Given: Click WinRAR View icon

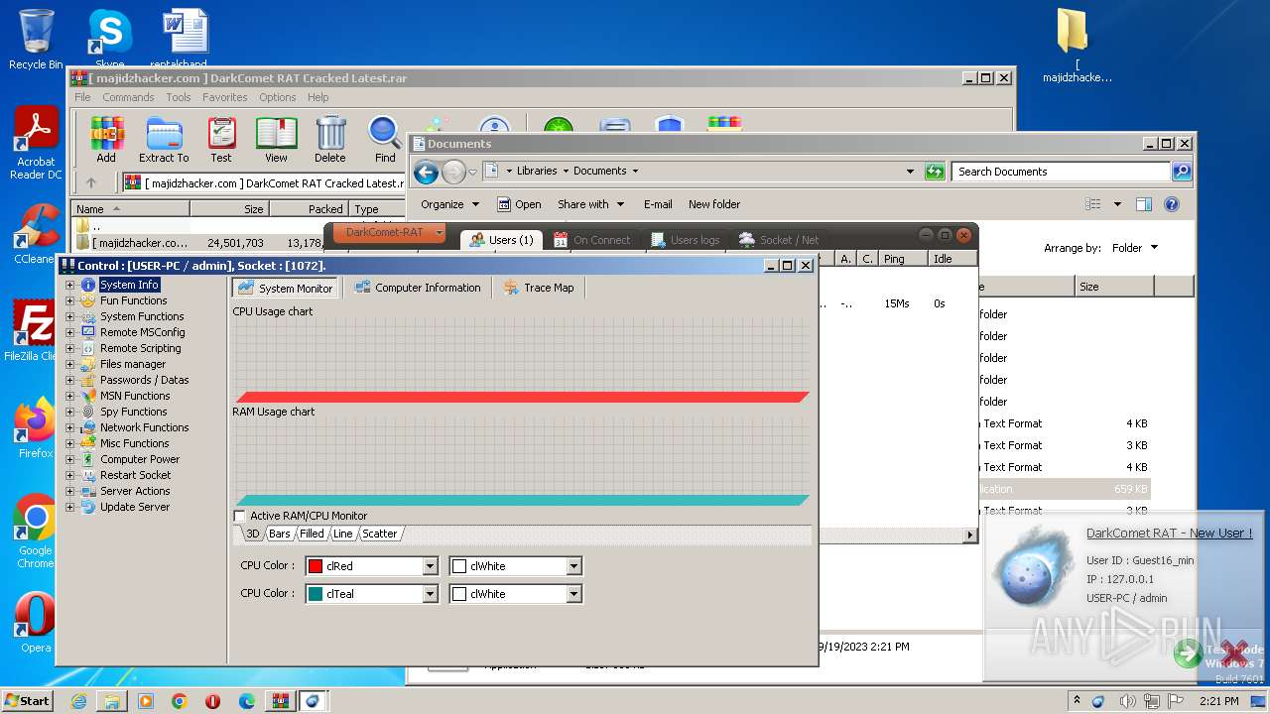Looking at the screenshot, I should [276, 133].
